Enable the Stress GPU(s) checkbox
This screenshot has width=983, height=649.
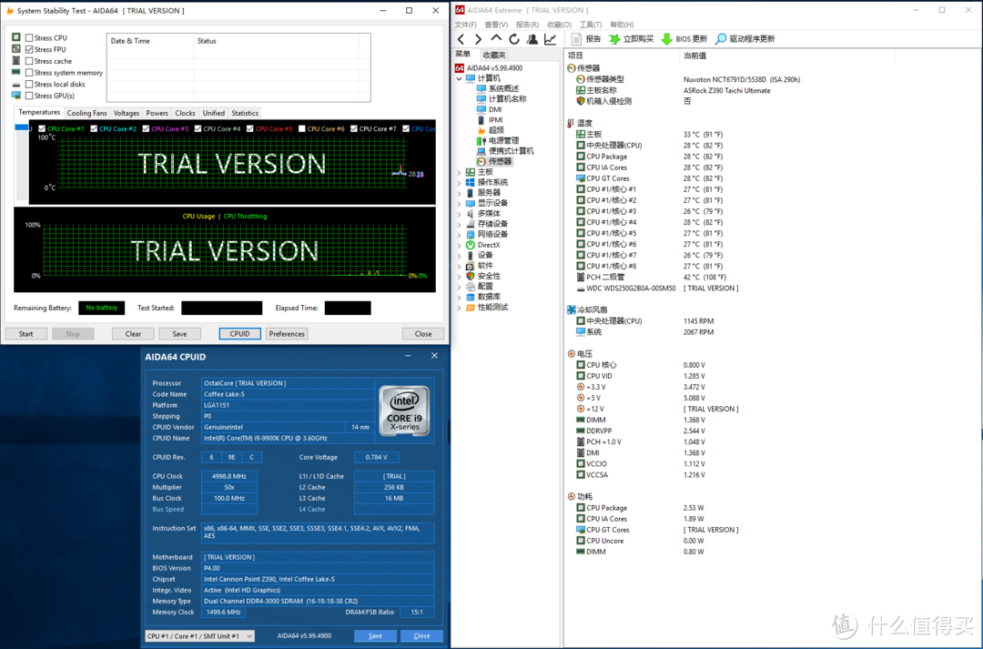point(29,96)
